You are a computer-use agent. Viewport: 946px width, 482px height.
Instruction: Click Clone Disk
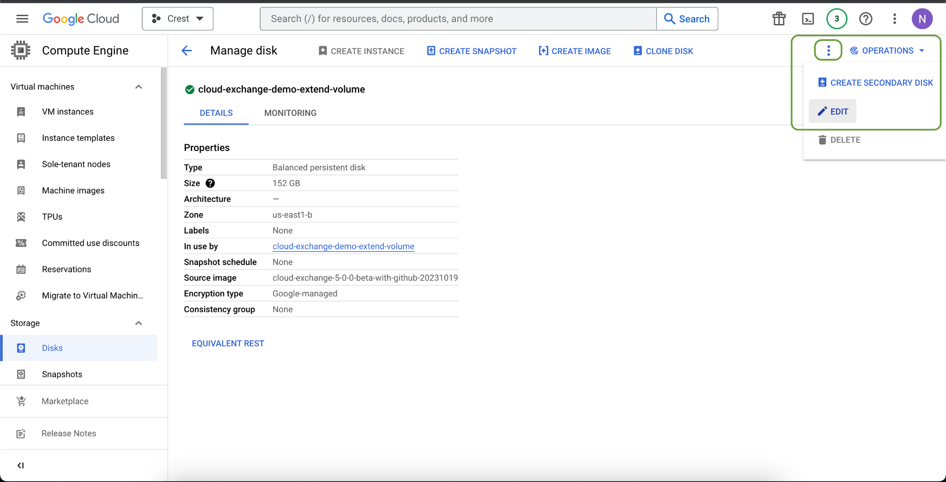(x=663, y=51)
